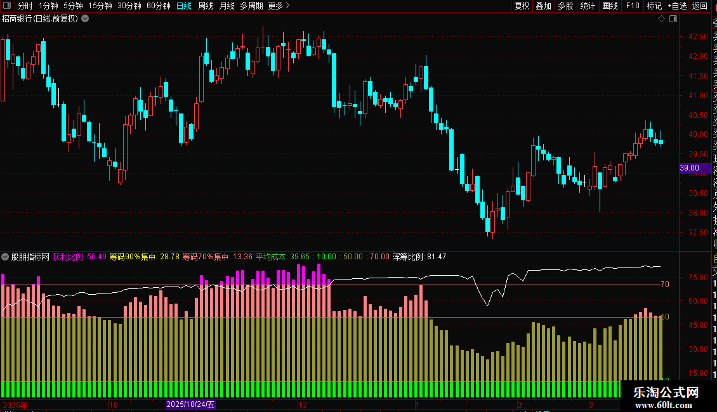Switch to 周线 weekly chart
The height and width of the screenshot is (412, 717).
(206, 6)
